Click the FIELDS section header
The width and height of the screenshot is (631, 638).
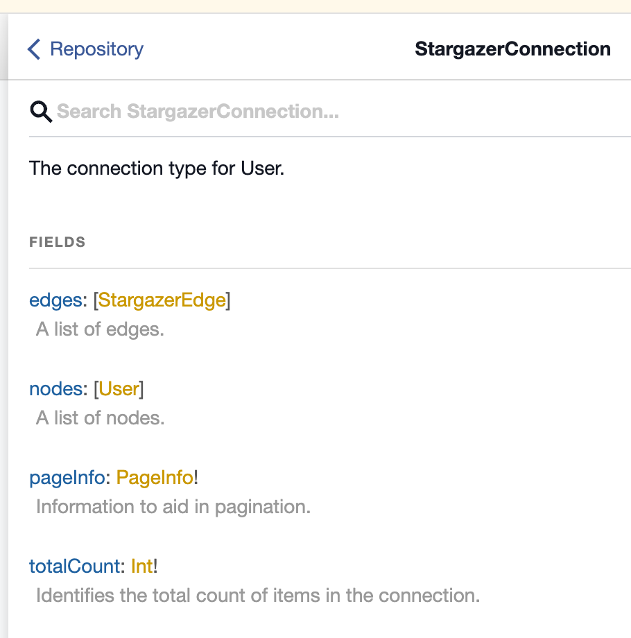[58, 242]
